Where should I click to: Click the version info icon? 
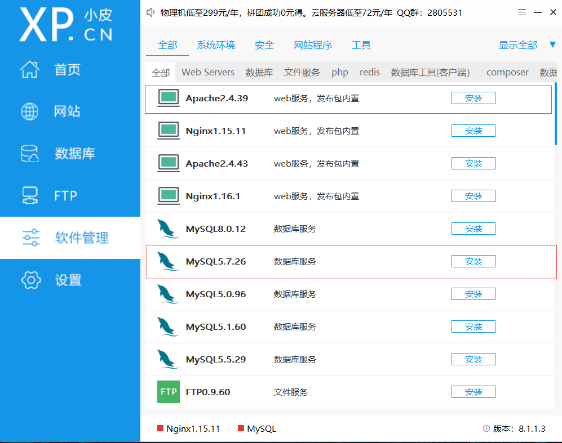[486, 428]
